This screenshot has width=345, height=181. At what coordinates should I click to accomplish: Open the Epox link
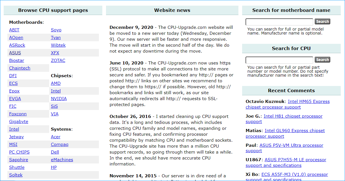point(14,91)
